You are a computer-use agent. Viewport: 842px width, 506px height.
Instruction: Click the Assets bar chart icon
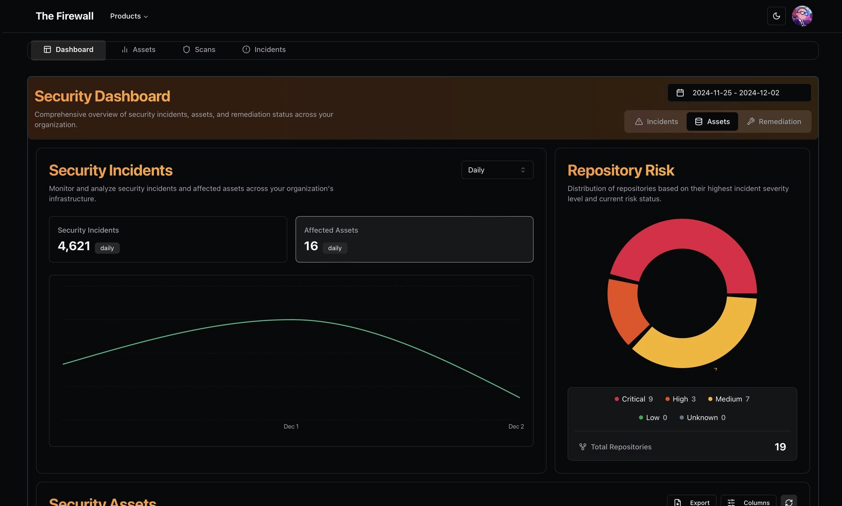tap(125, 50)
